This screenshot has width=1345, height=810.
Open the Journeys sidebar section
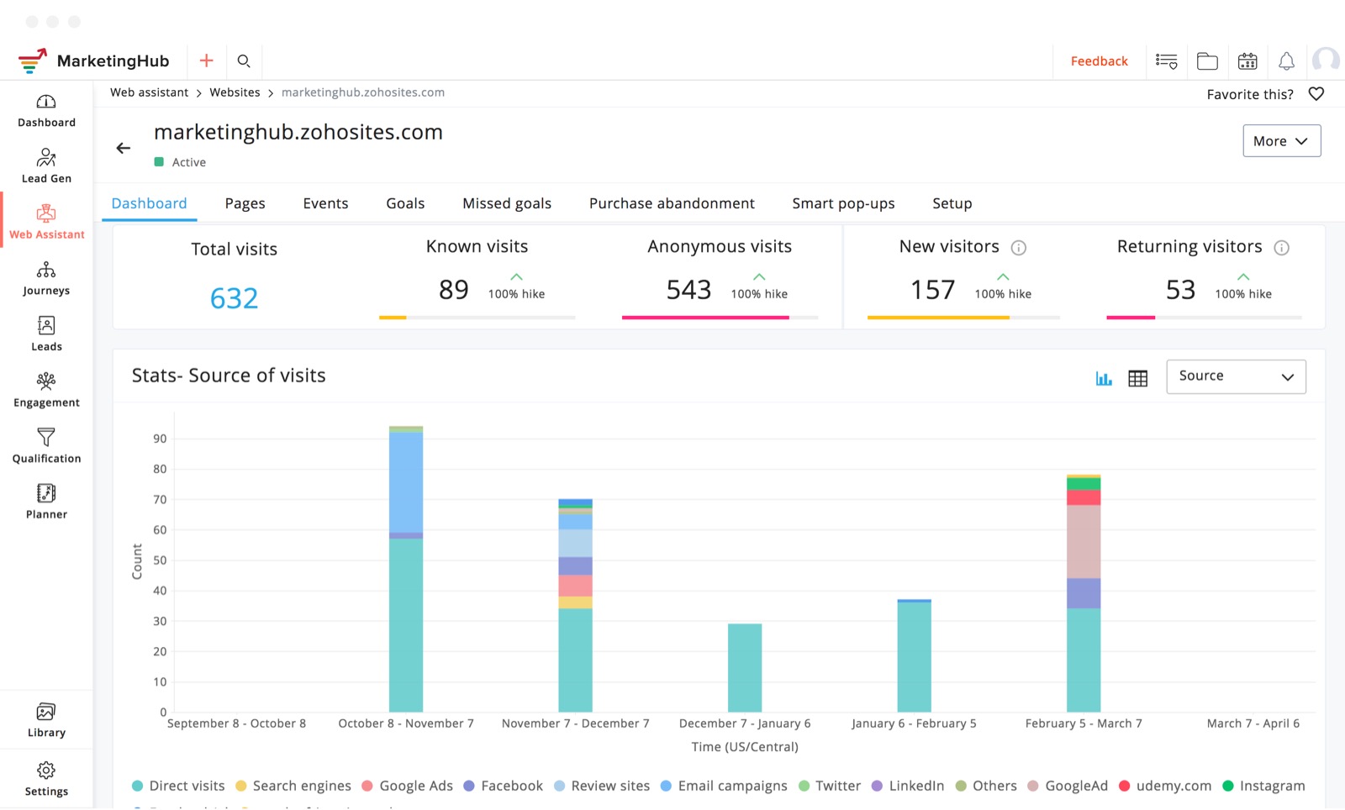[x=46, y=278]
